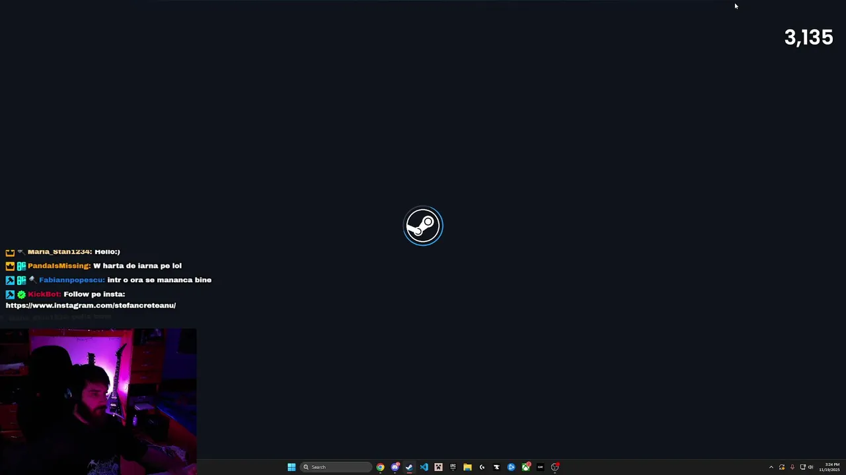Open File Explorer folder icon
846x475 pixels.
pyautogui.click(x=467, y=467)
